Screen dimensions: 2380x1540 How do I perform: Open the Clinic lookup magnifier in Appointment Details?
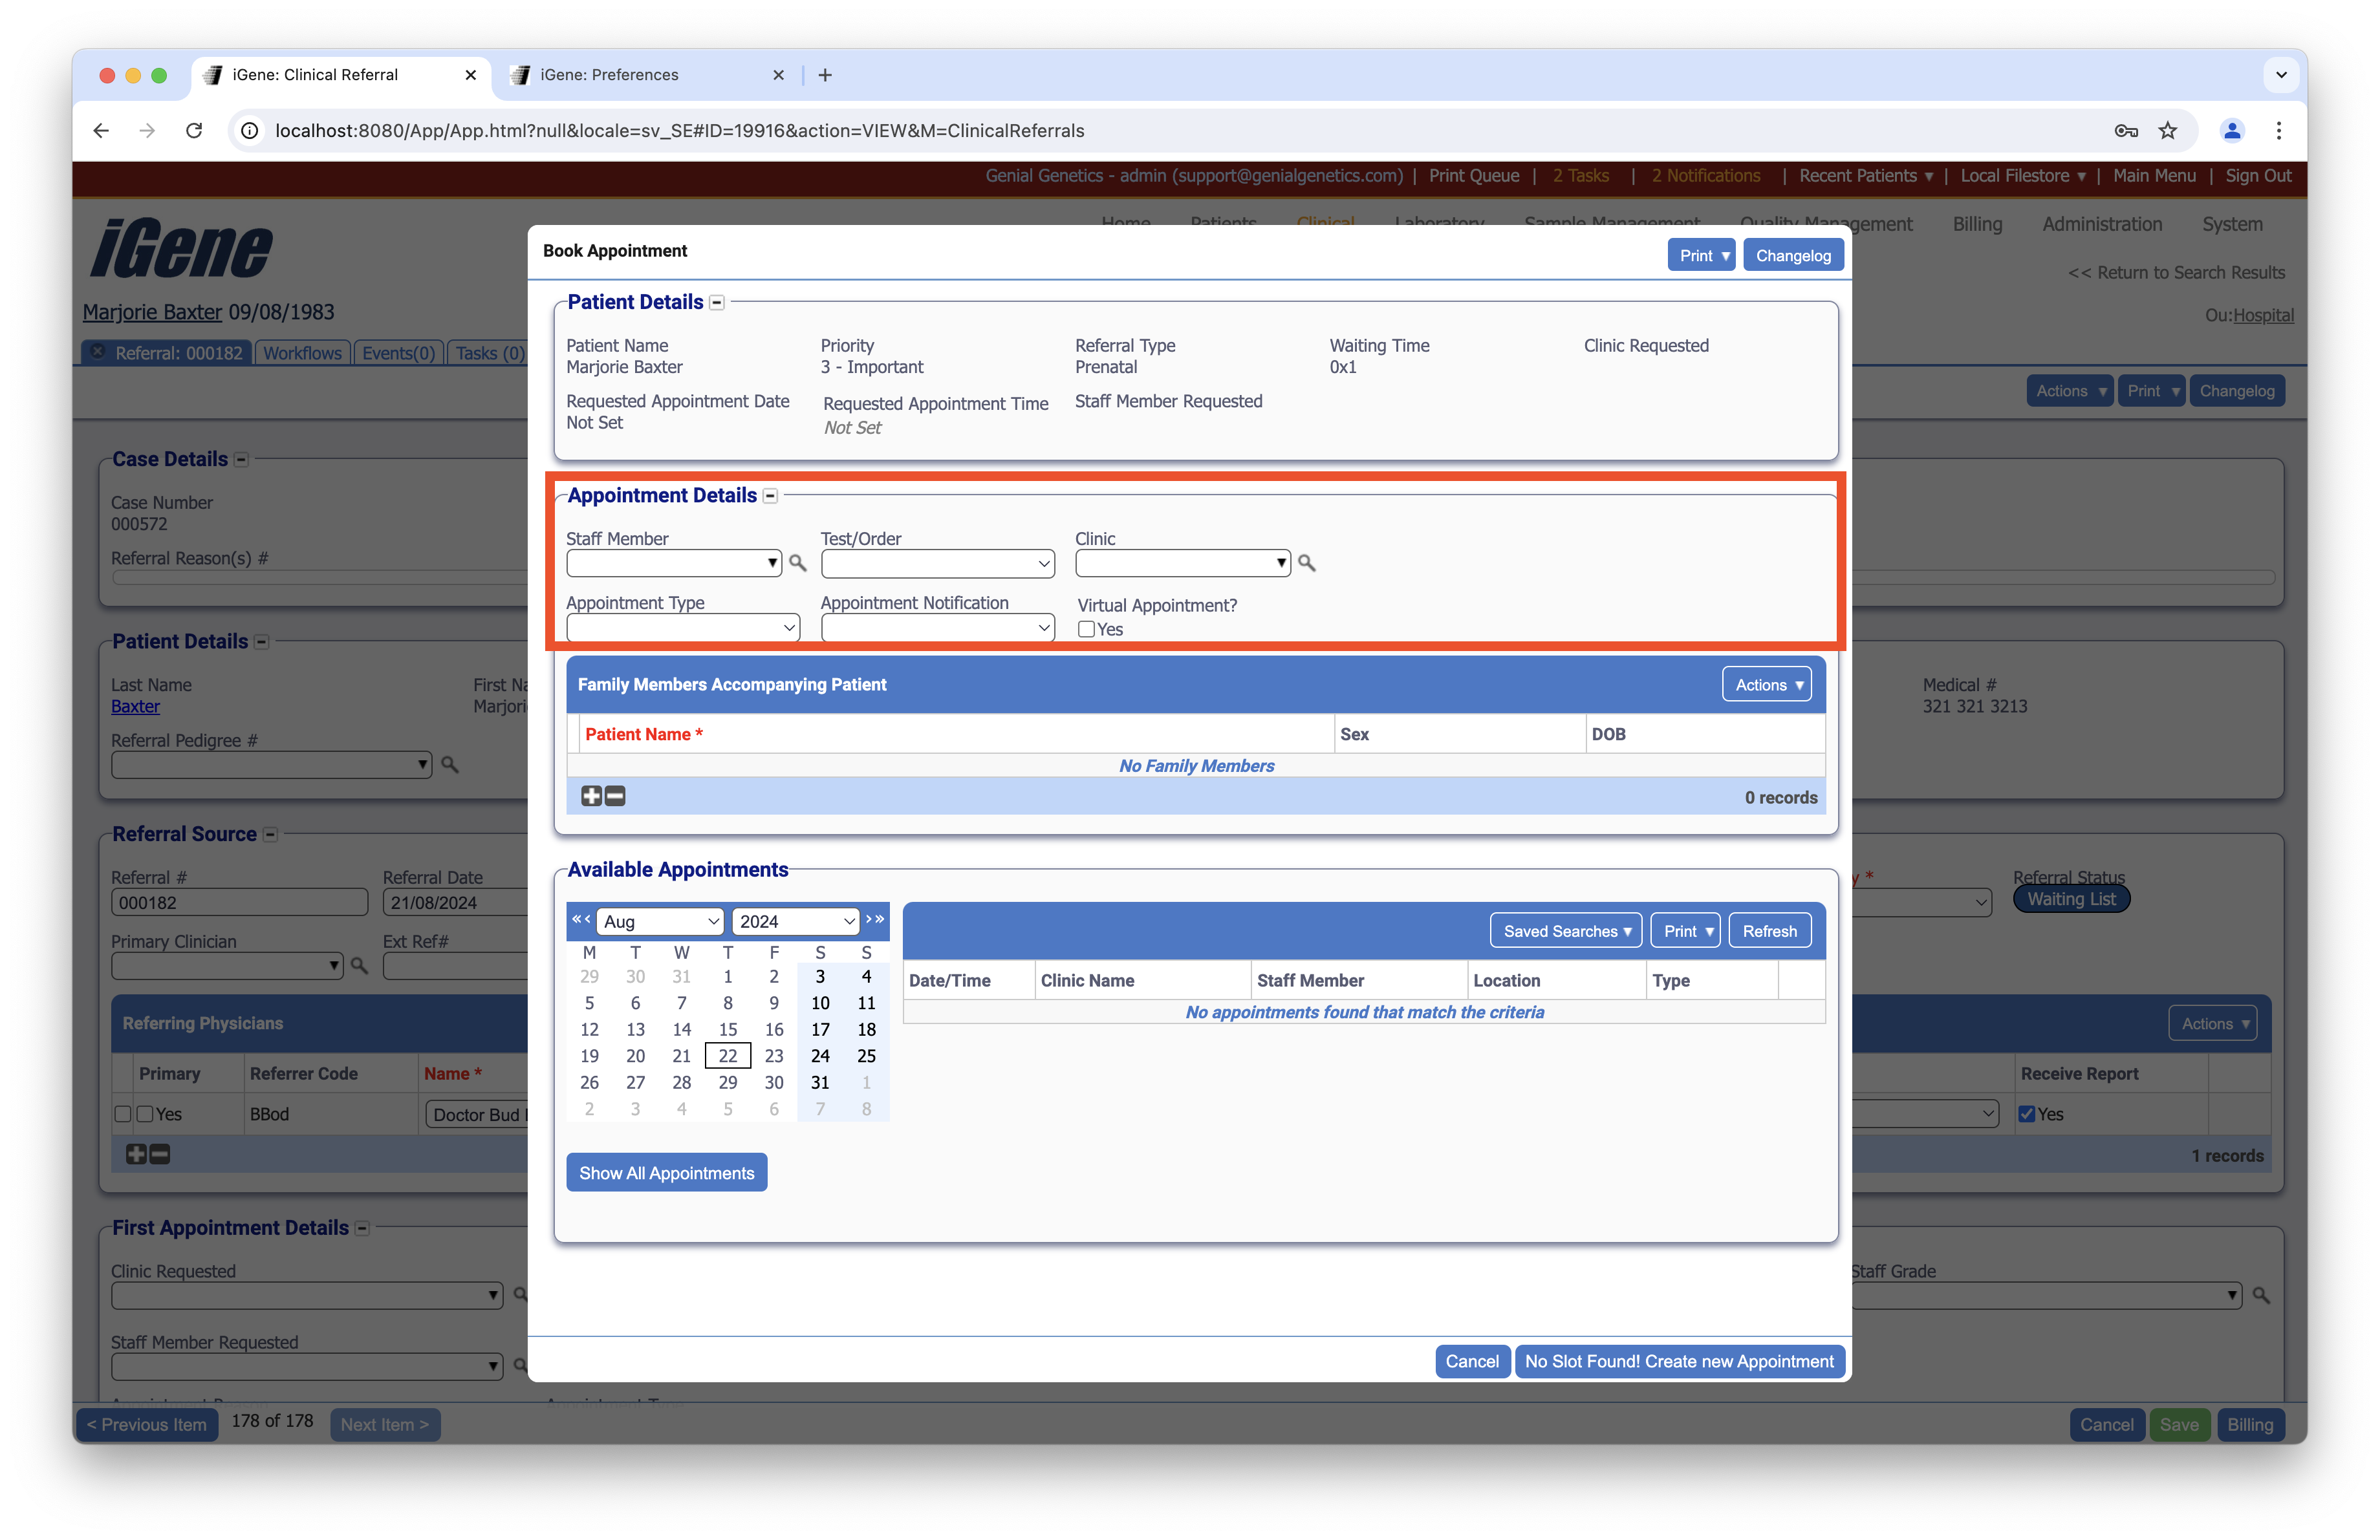tap(1307, 562)
